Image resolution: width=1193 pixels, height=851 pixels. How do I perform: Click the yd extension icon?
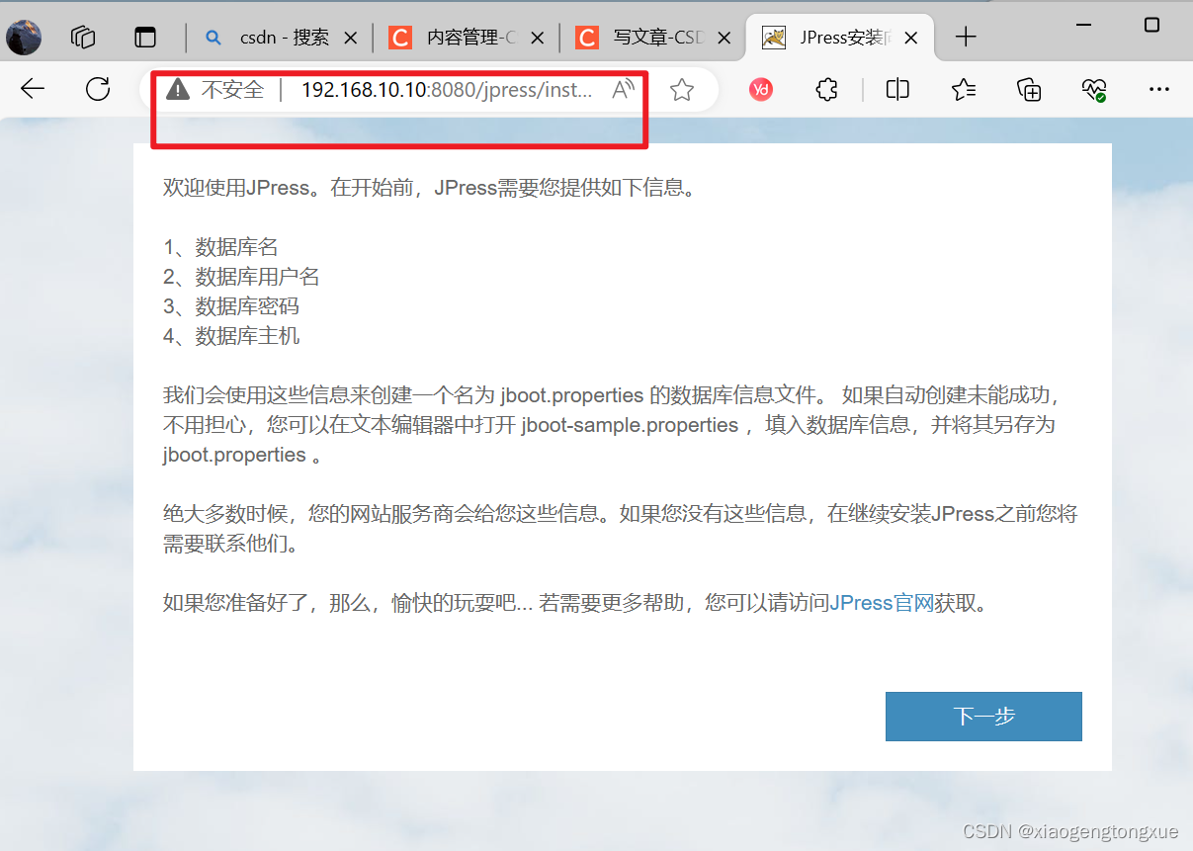click(x=761, y=89)
